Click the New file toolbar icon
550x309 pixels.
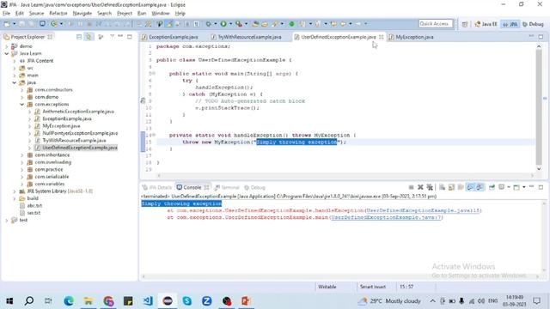point(7,24)
